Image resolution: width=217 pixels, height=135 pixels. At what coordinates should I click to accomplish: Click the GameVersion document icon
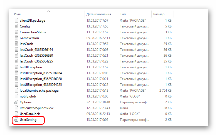point(16,38)
